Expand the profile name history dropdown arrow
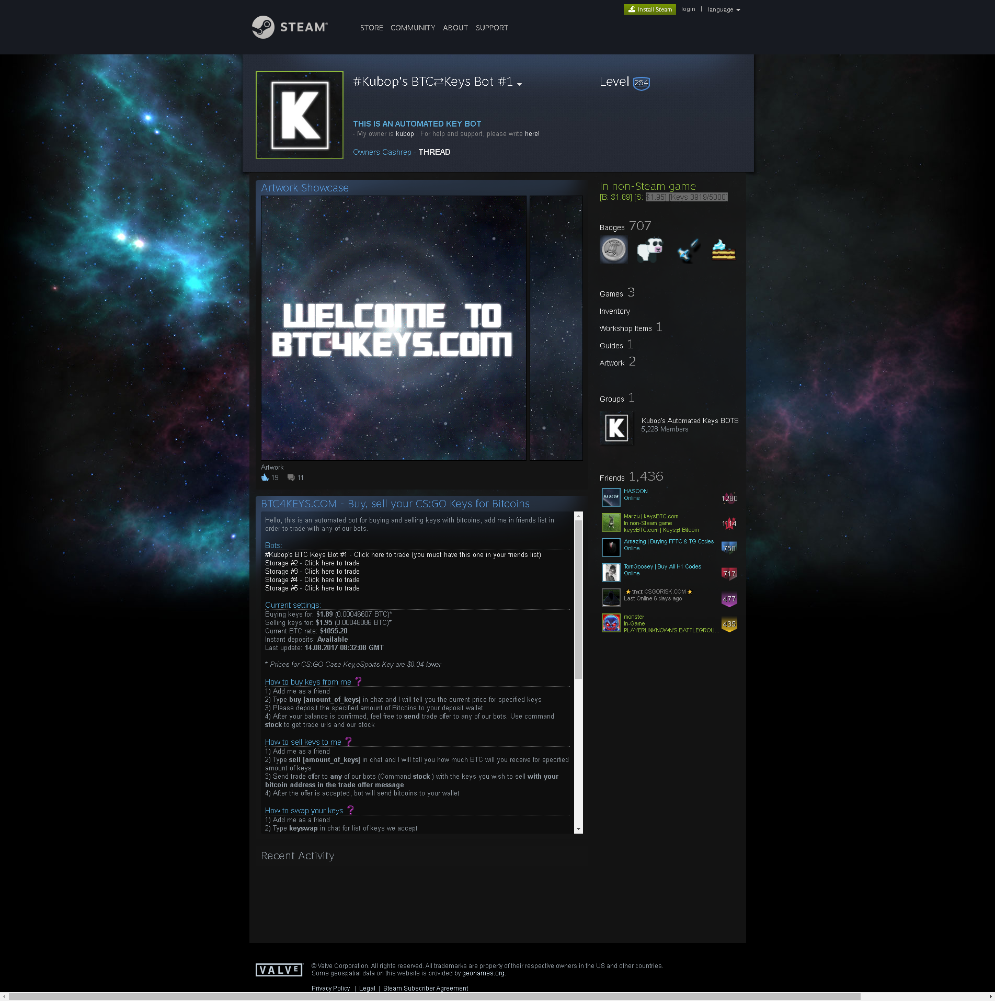Image resolution: width=995 pixels, height=1001 pixels. (519, 84)
